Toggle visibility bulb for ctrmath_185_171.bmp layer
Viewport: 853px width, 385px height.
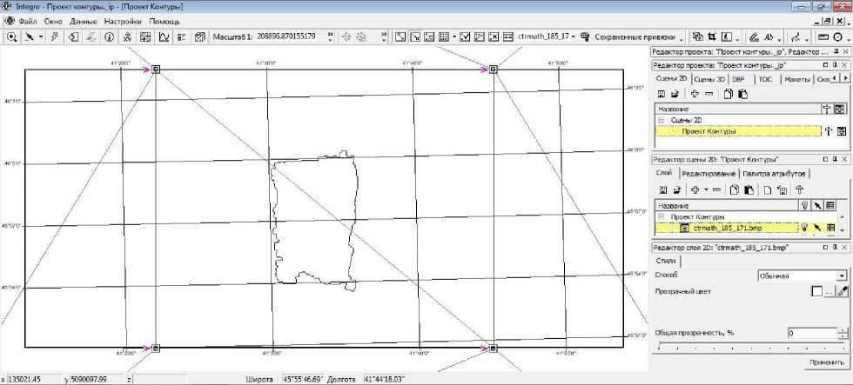(804, 228)
